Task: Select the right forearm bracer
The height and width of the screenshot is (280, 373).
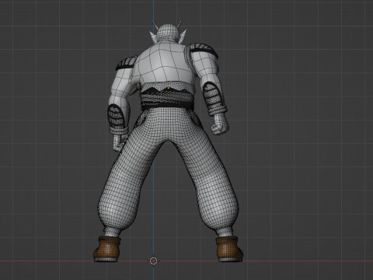Action: (215, 99)
